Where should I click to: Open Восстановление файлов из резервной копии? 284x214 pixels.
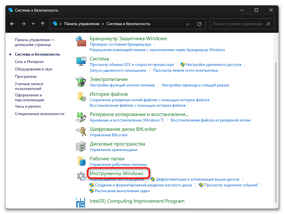pos(211,120)
